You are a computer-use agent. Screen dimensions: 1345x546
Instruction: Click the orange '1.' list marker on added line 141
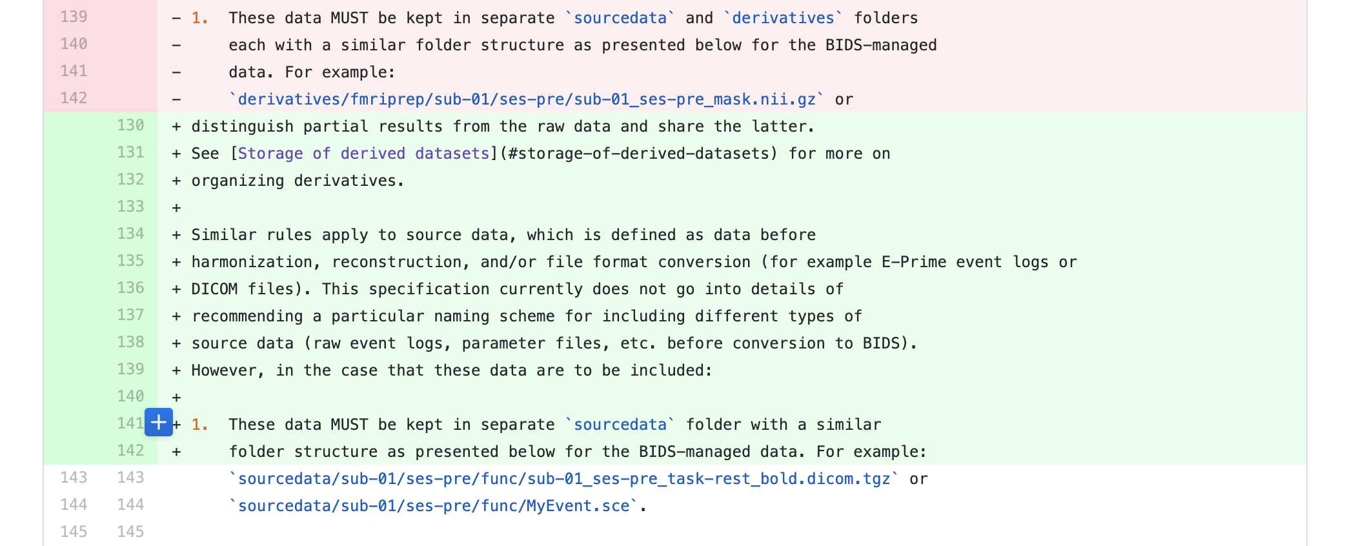pos(200,425)
